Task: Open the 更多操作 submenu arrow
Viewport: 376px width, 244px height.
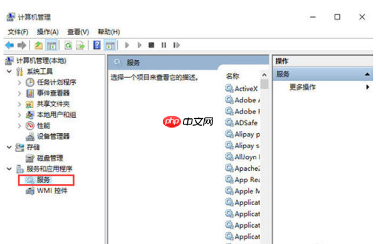Action: click(368, 87)
